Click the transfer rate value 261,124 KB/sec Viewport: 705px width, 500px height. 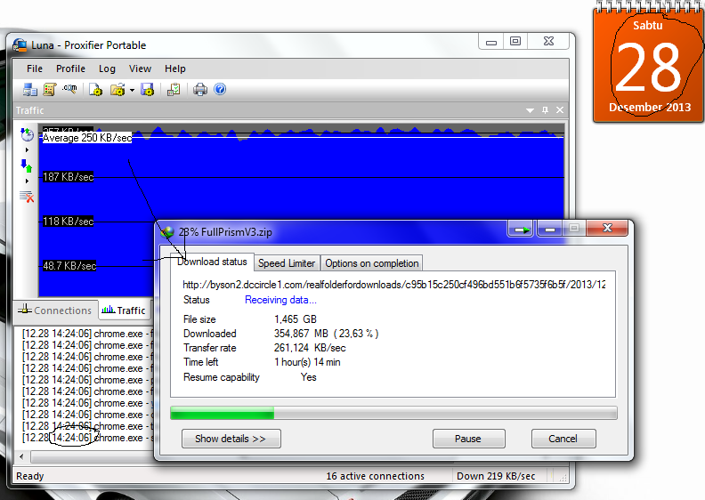tap(310, 348)
